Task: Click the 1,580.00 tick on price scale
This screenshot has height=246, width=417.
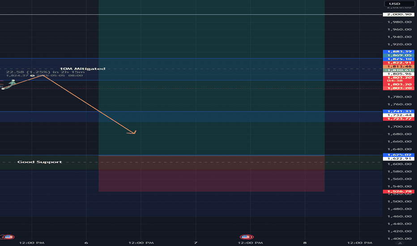Action: pyautogui.click(x=400, y=171)
